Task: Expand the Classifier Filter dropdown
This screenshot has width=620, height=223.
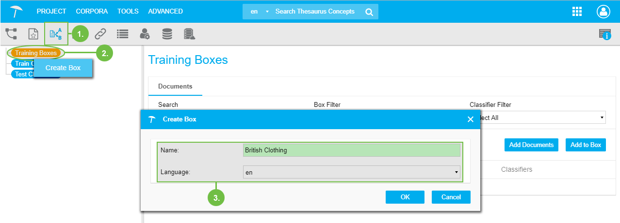Action: tap(538, 118)
